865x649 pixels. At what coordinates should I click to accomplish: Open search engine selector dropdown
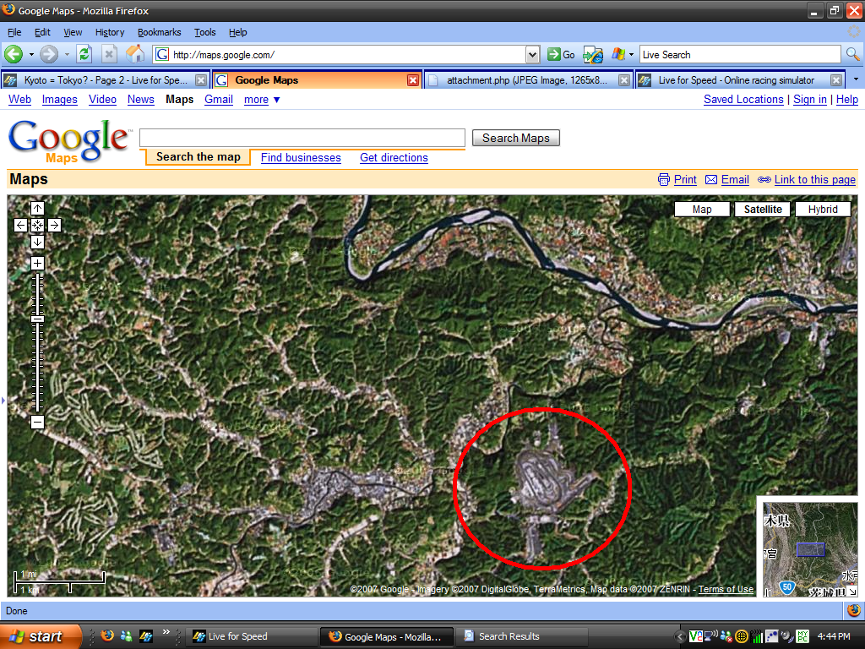631,55
